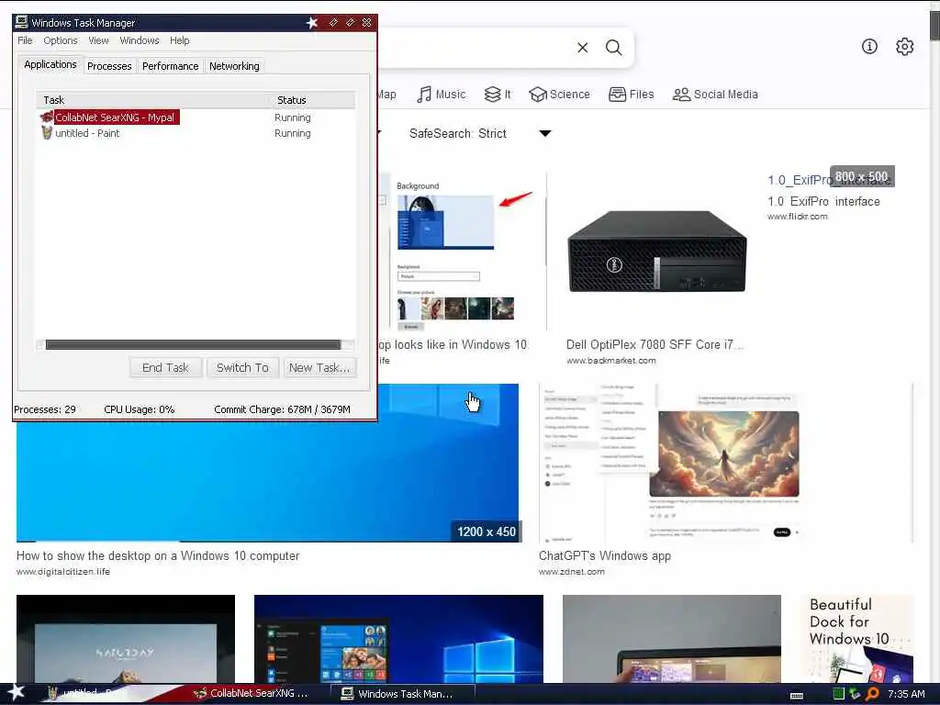
Task: Click the End Task button
Action: point(165,367)
